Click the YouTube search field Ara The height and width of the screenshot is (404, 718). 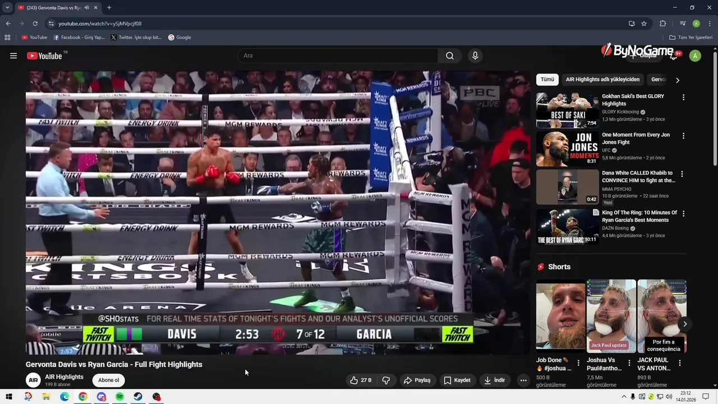[337, 56]
